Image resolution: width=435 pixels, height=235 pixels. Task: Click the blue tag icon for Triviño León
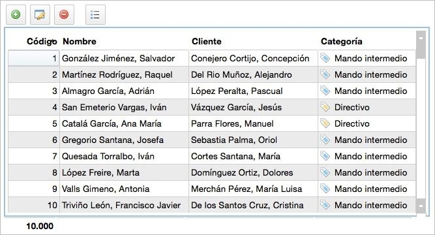click(x=325, y=205)
